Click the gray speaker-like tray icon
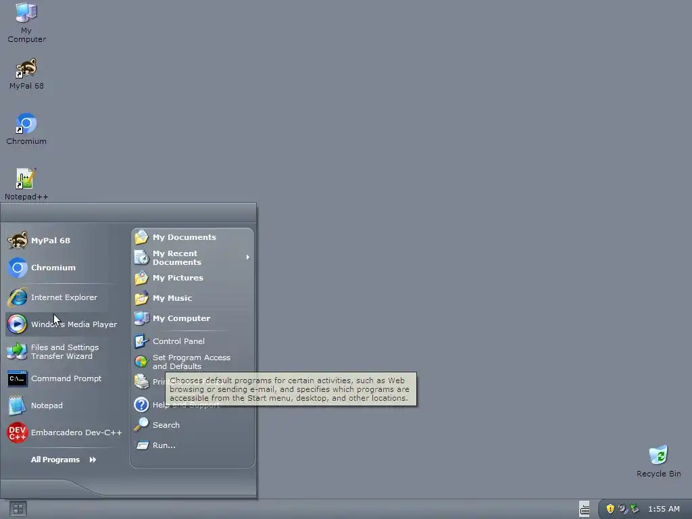Viewport: 692px width, 519px height. 622,509
